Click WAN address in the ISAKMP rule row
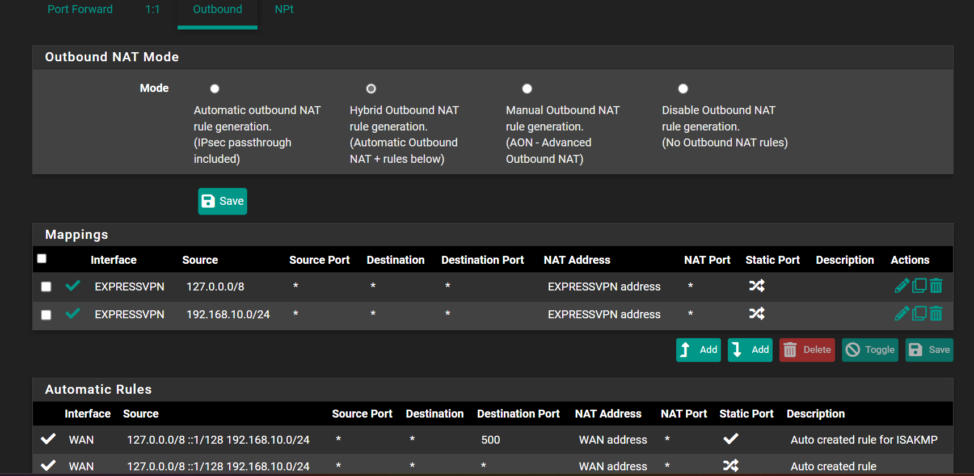 tap(613, 440)
